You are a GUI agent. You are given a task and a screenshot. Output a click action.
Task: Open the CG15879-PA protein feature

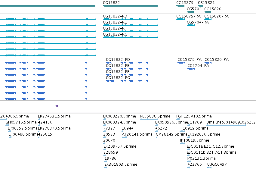click(x=181, y=63)
